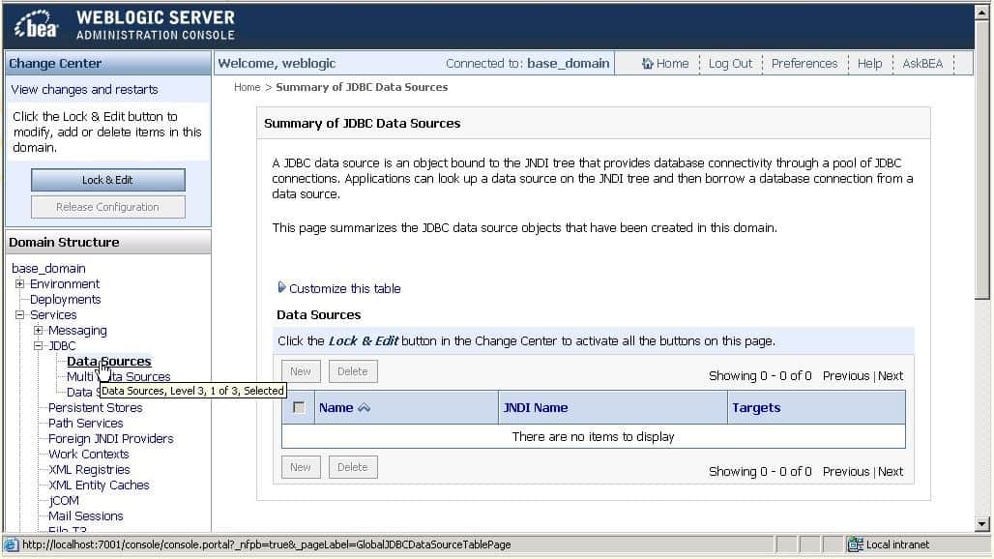Image resolution: width=994 pixels, height=559 pixels.
Task: Click the sort arrows icon beside Name
Action: pyautogui.click(x=364, y=407)
